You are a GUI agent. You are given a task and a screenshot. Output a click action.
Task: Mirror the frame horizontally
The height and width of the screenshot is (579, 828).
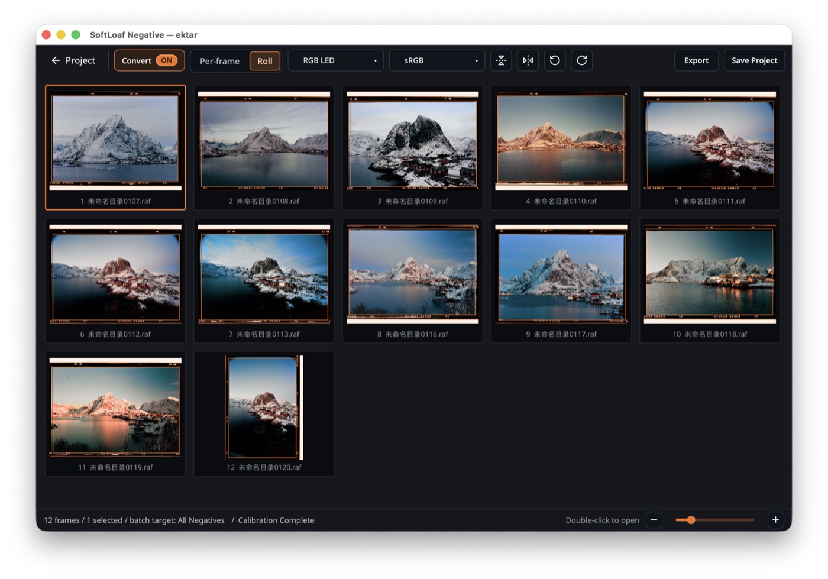point(528,60)
